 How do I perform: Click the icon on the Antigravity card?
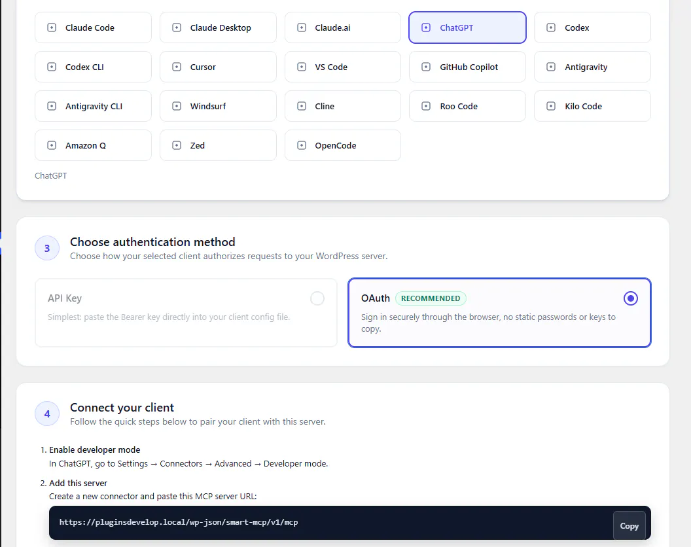click(x=551, y=67)
